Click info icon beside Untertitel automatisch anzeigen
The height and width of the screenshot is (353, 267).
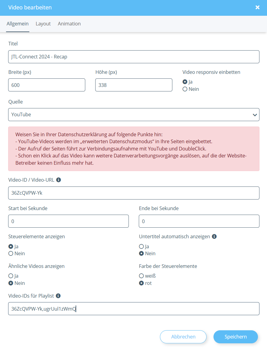[214, 236]
